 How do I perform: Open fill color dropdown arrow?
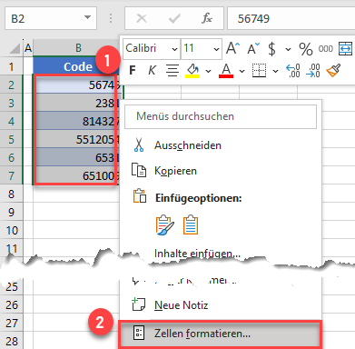208,71
